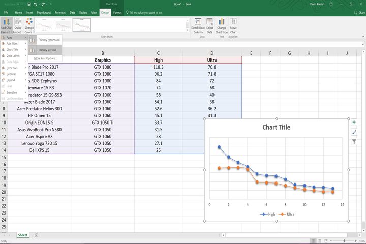Switch to Page Layout view icon in status bar
The image size is (366, 244).
[x=320, y=241]
